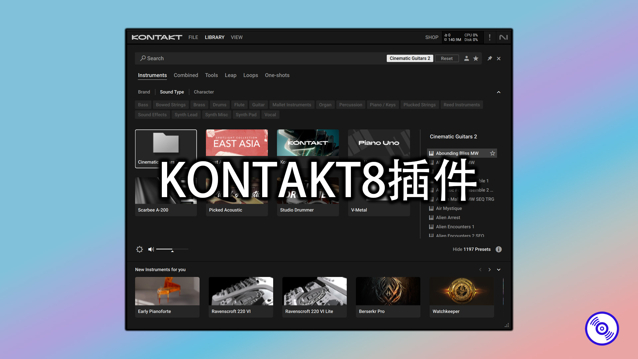Viewport: 638px width, 359px height.
Task: Open the SHOP link
Action: 432,37
